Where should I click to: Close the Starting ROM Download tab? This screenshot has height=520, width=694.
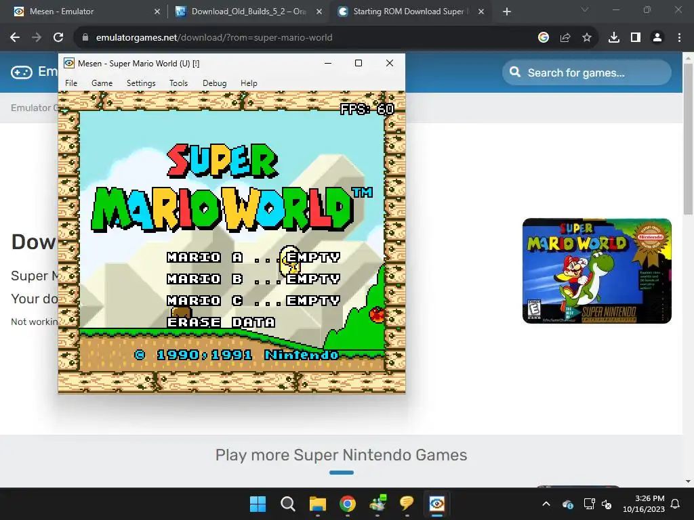tap(481, 12)
